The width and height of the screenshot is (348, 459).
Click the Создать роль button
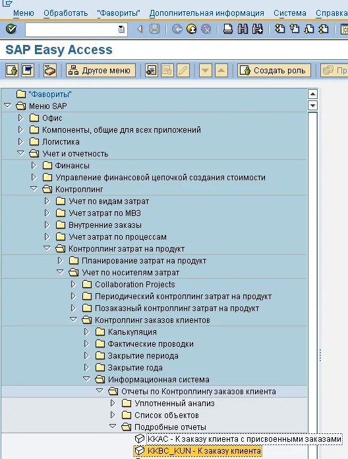[x=274, y=71]
